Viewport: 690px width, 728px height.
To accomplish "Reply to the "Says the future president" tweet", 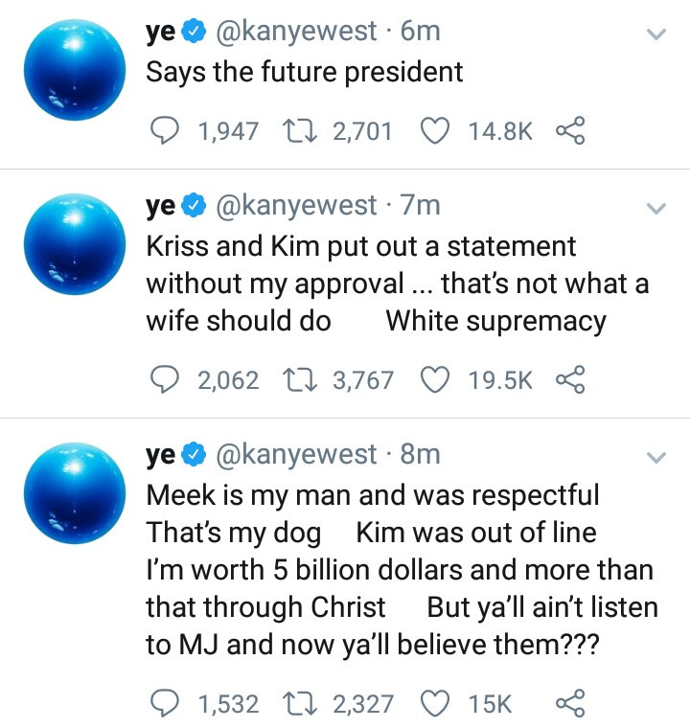I will [x=165, y=131].
